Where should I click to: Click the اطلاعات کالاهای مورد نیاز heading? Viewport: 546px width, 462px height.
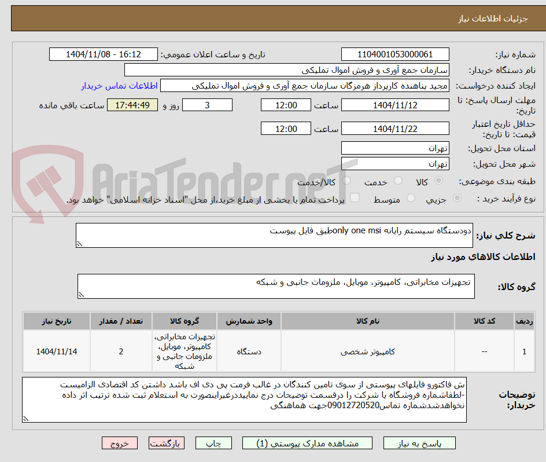(483, 257)
